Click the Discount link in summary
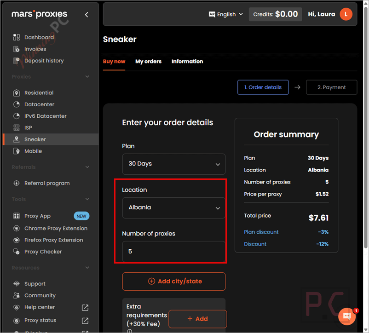This screenshot has height=333, width=369. click(255, 244)
